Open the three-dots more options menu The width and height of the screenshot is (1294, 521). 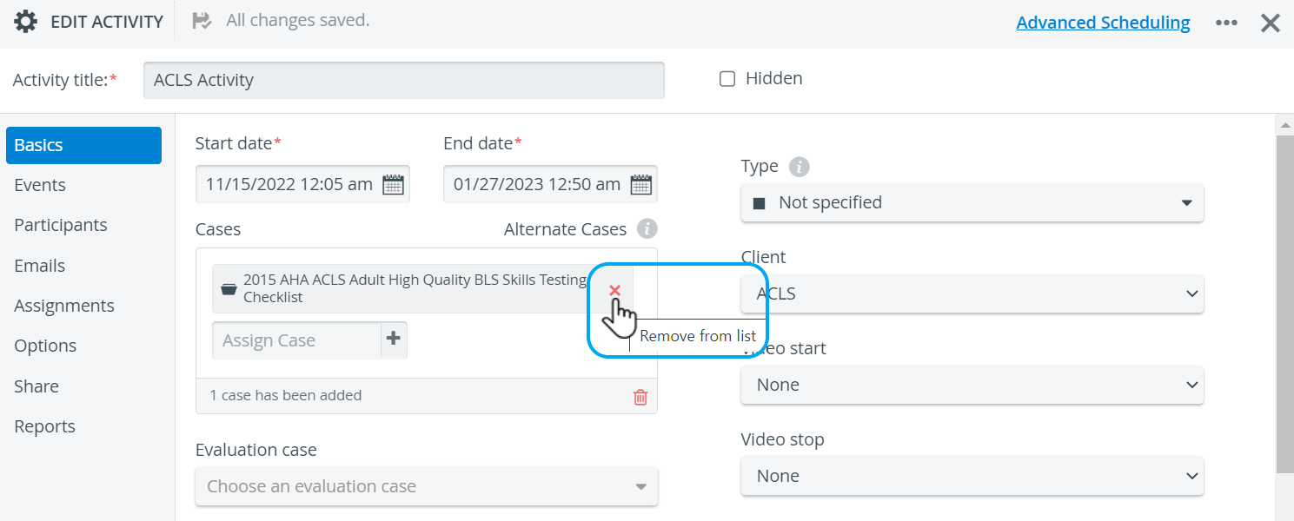pos(1226,23)
